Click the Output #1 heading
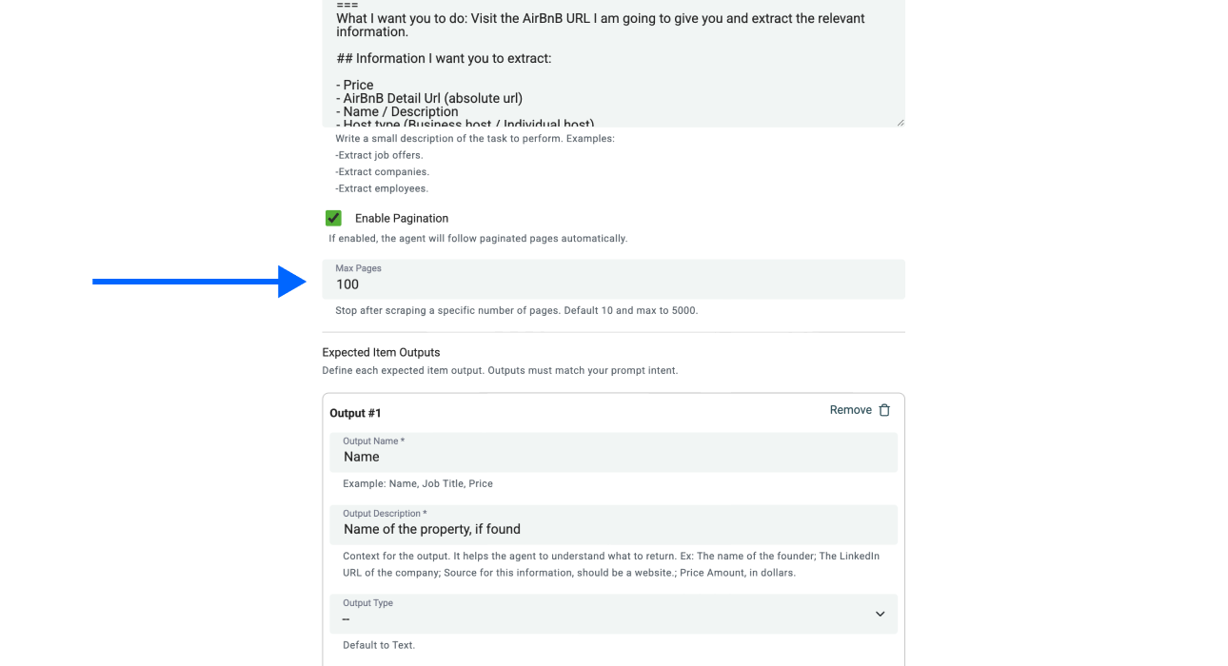 (355, 413)
